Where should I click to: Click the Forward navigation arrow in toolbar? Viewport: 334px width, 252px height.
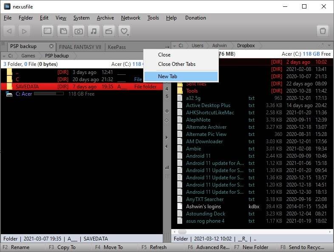click(x=24, y=31)
